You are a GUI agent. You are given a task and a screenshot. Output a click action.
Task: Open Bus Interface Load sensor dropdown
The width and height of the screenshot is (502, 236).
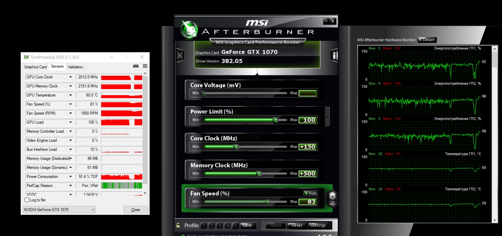click(x=71, y=150)
